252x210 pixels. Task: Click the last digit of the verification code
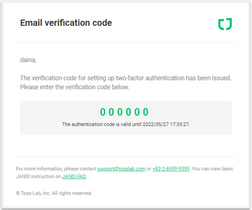[x=146, y=112]
